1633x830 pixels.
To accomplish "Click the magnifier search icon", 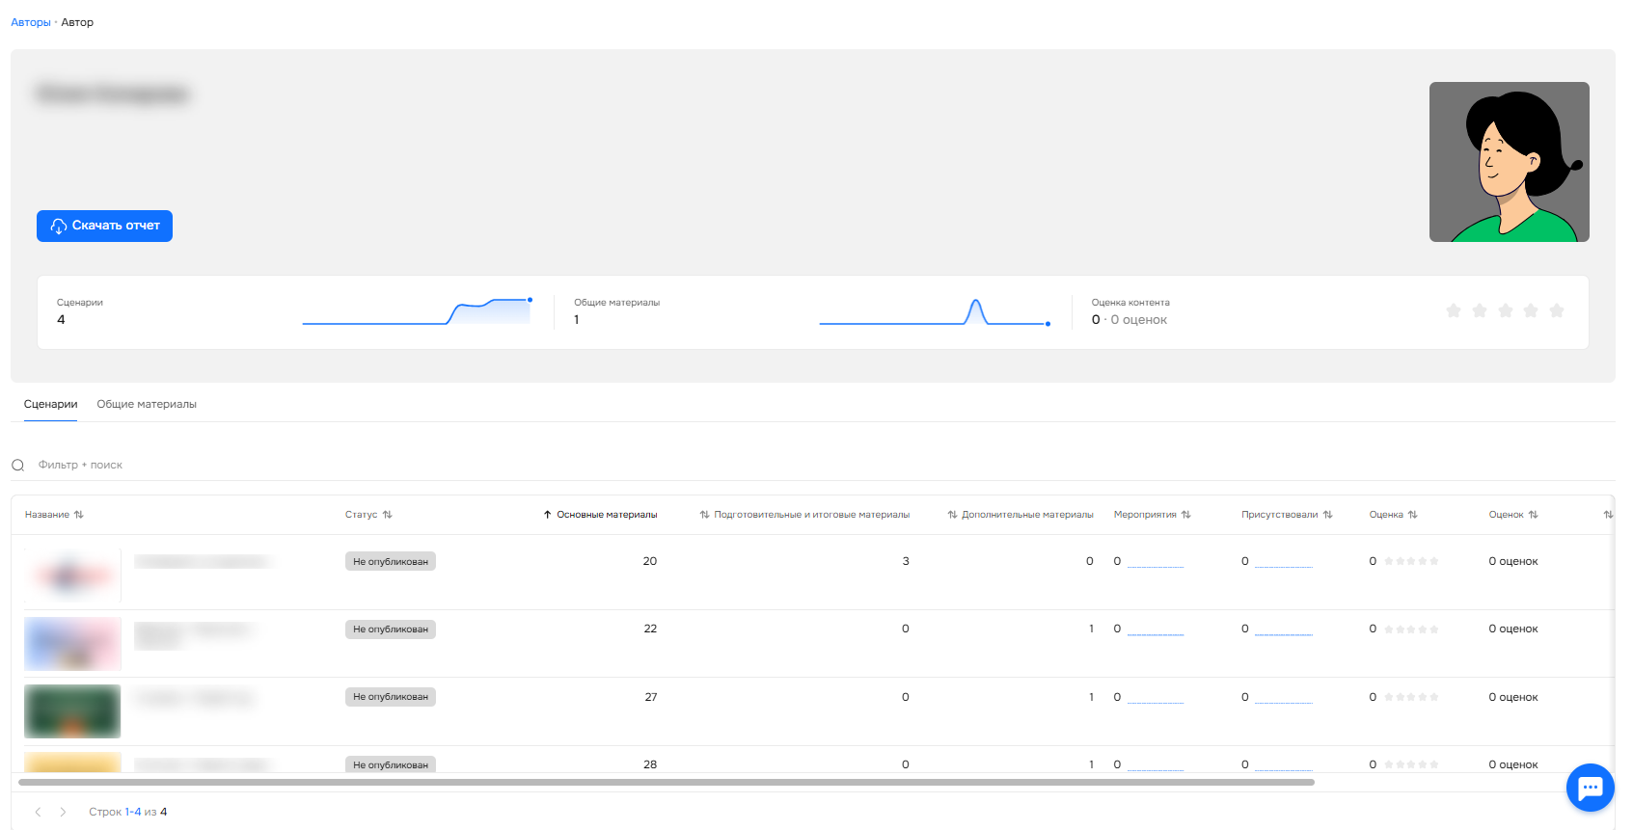I will pos(18,466).
